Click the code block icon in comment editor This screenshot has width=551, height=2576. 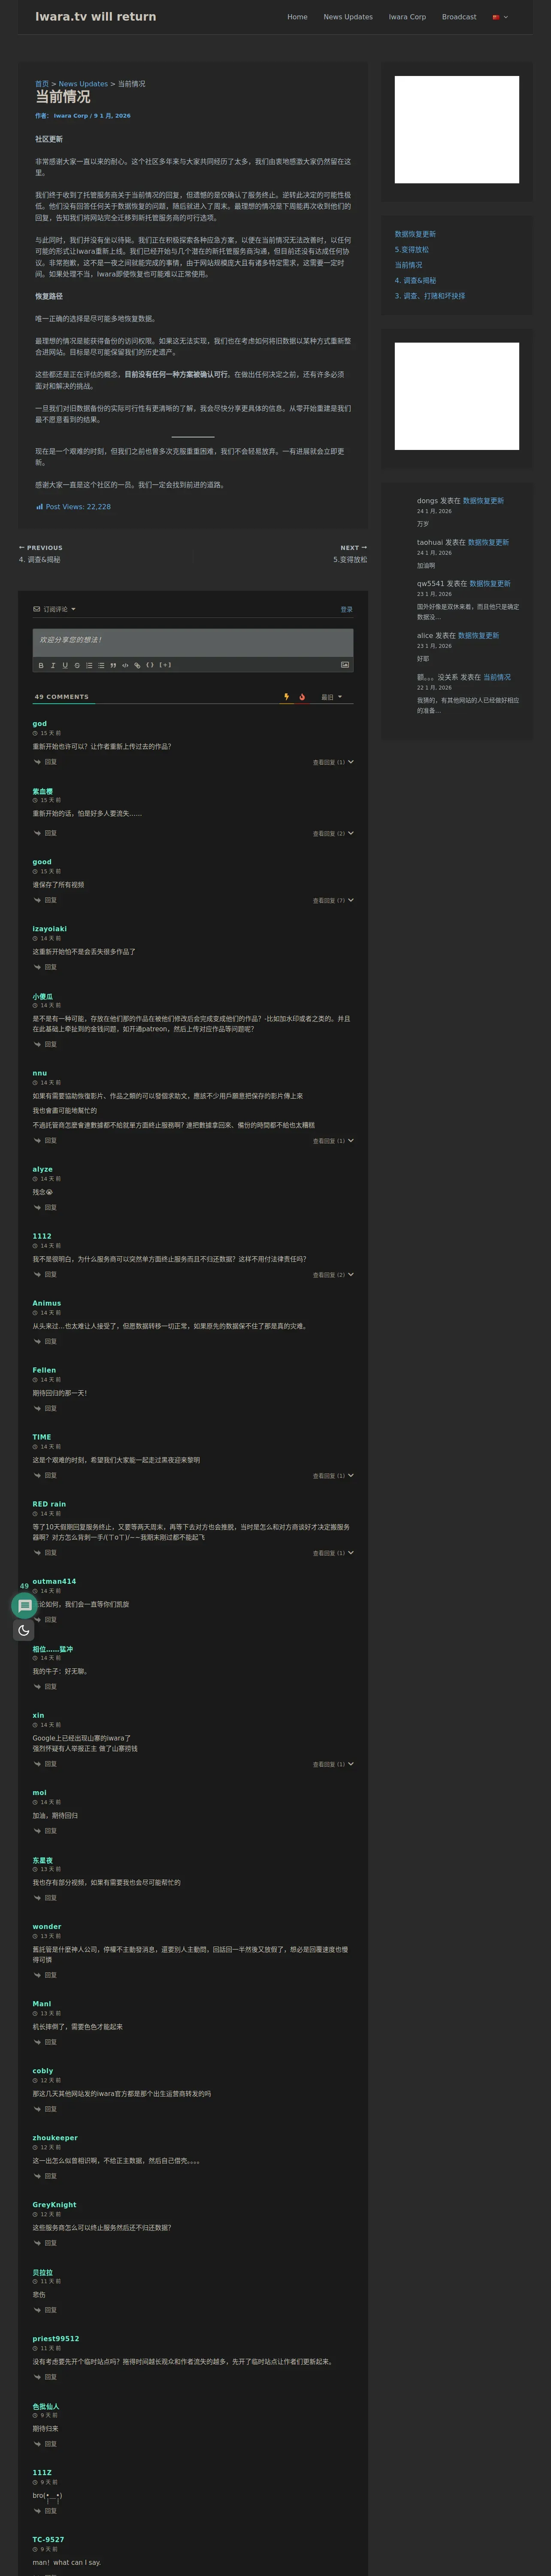click(125, 665)
